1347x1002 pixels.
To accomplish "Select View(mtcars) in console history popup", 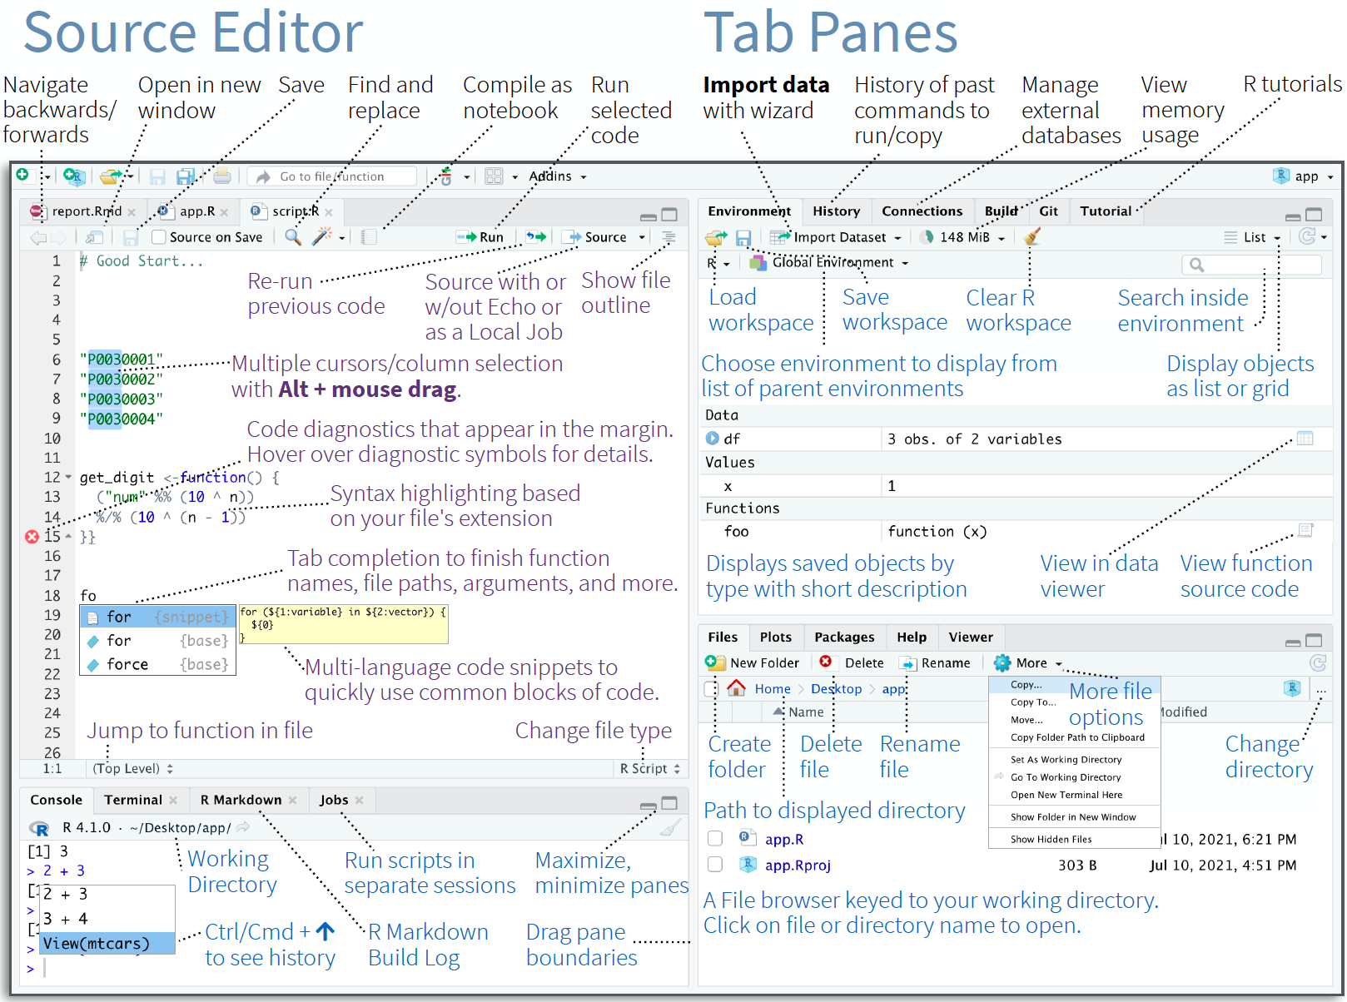I will (107, 944).
